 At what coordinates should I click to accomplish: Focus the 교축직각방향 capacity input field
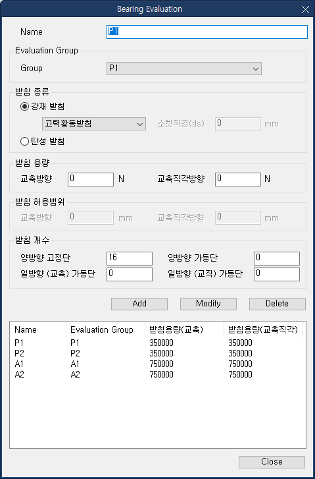coord(238,179)
